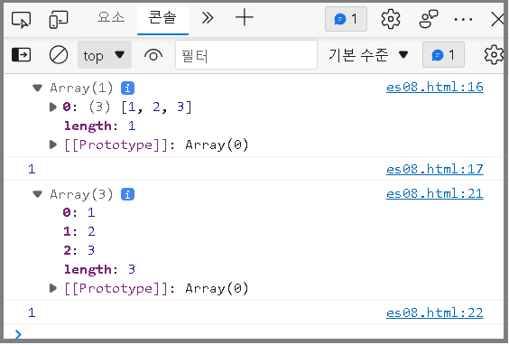Open source link es08.html:17
This screenshot has width=509, height=345.
point(435,169)
